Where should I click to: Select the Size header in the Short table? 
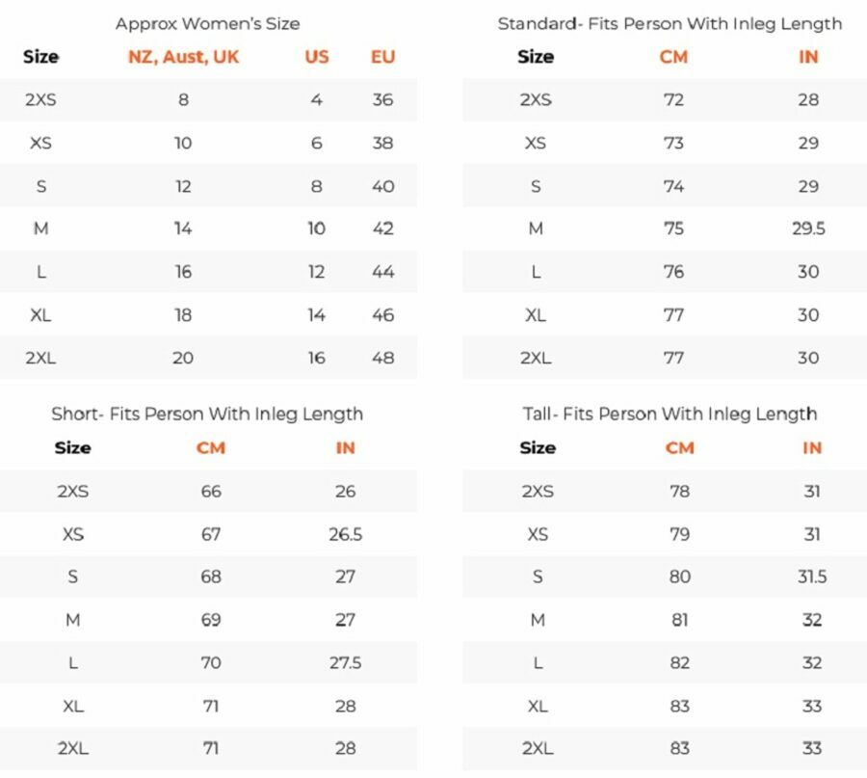(72, 447)
